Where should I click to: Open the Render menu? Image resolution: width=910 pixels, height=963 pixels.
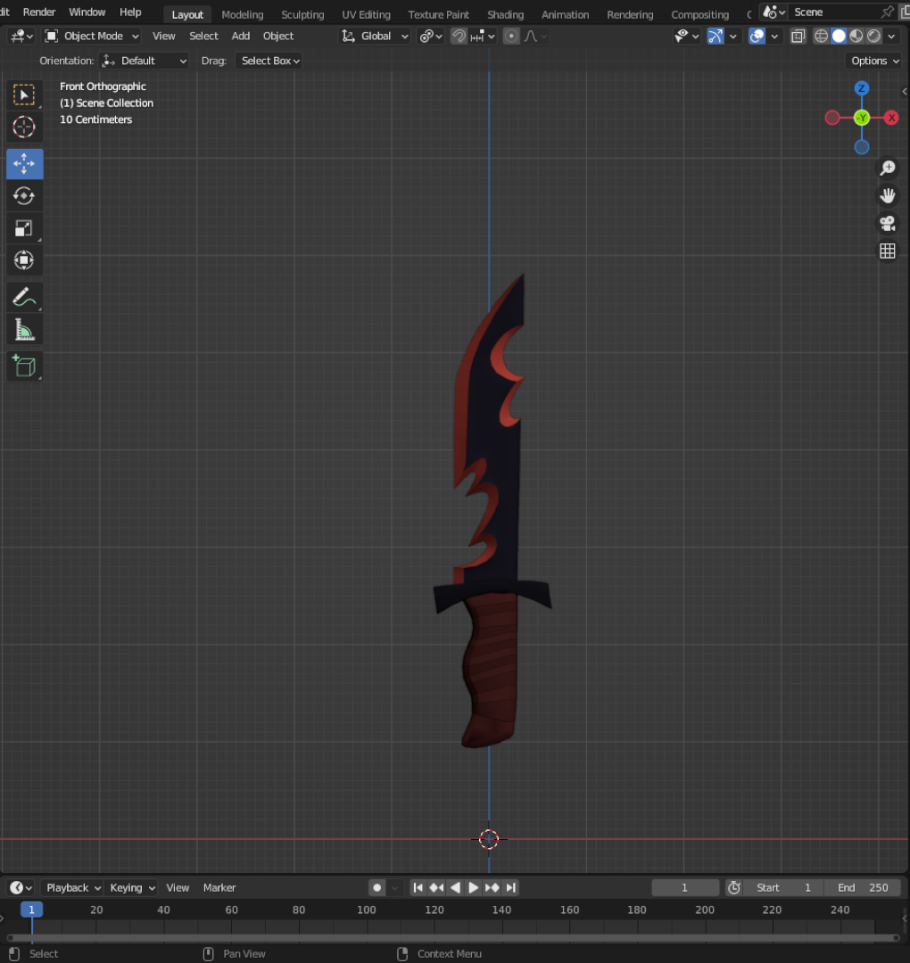[x=39, y=12]
